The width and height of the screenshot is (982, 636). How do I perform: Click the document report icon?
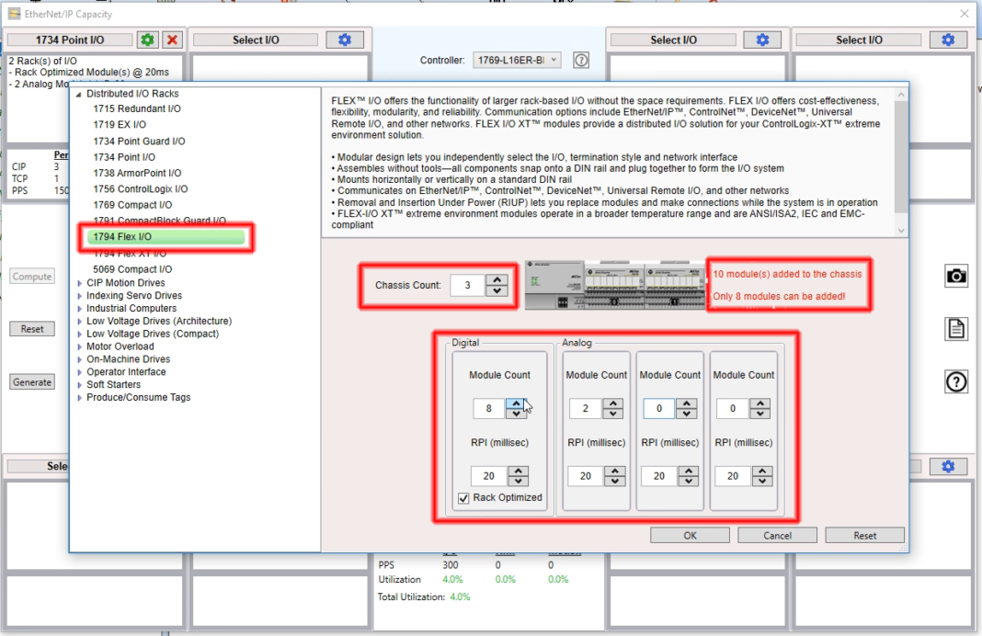click(x=956, y=329)
